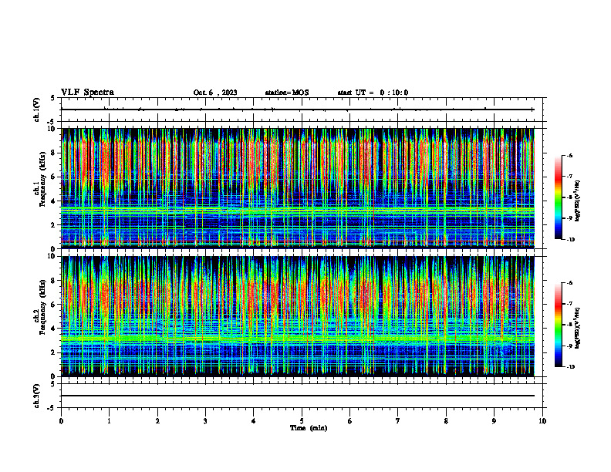Click time axis tick label '10'

(x=542, y=421)
